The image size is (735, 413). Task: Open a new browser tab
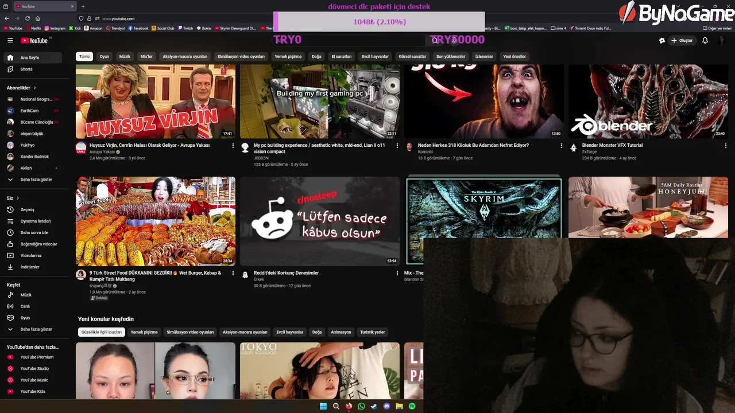click(83, 6)
